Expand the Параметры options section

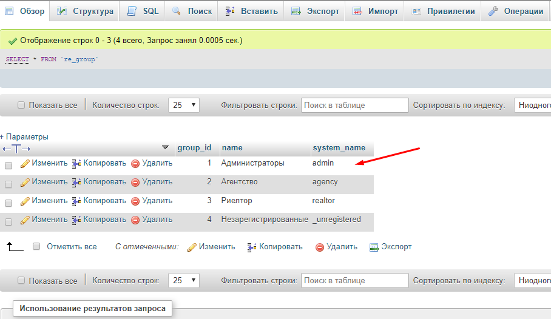(24, 137)
